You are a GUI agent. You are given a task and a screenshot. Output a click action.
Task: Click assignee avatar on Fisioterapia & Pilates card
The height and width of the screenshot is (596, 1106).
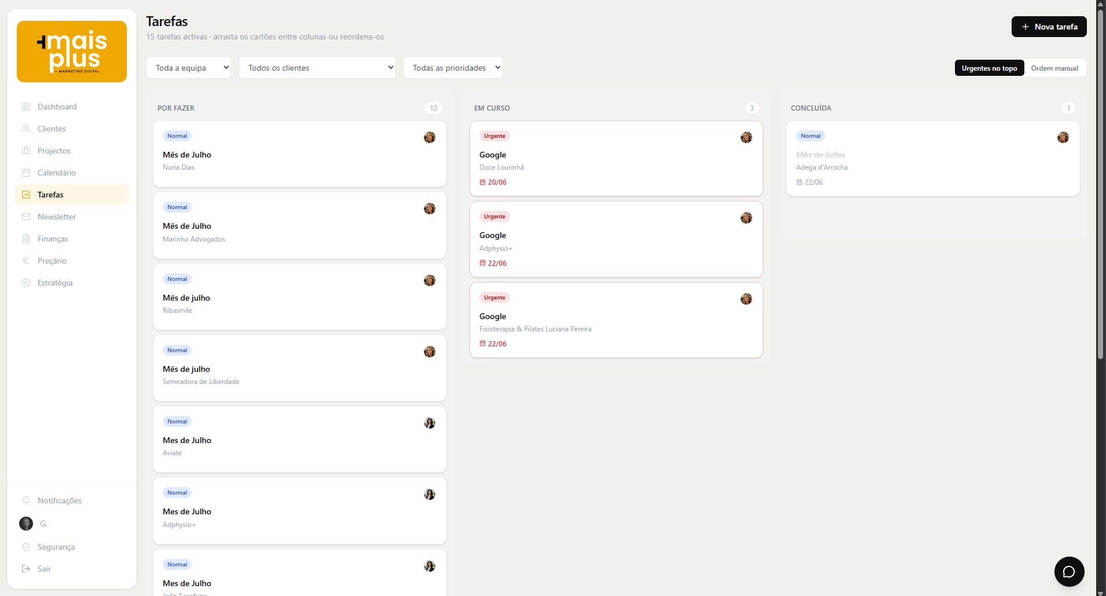tap(746, 299)
